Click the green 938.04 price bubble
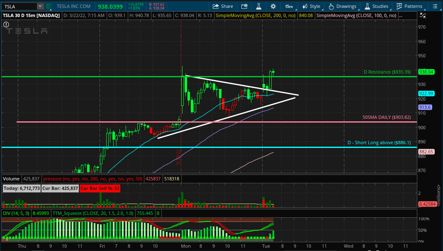The image size is (443, 251). pos(426,72)
